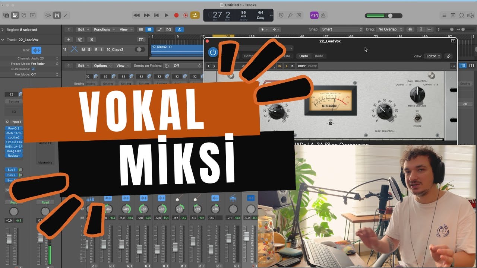Toggle the control bar Solo button
The image size is (477, 268).
point(299,15)
